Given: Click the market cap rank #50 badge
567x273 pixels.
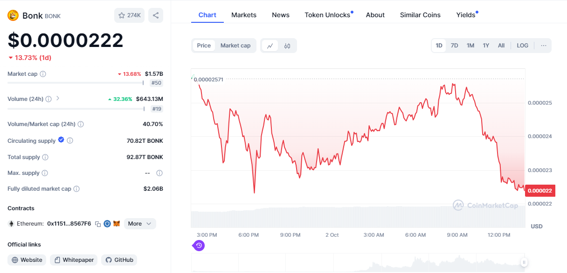Looking at the screenshot, I should [157, 83].
